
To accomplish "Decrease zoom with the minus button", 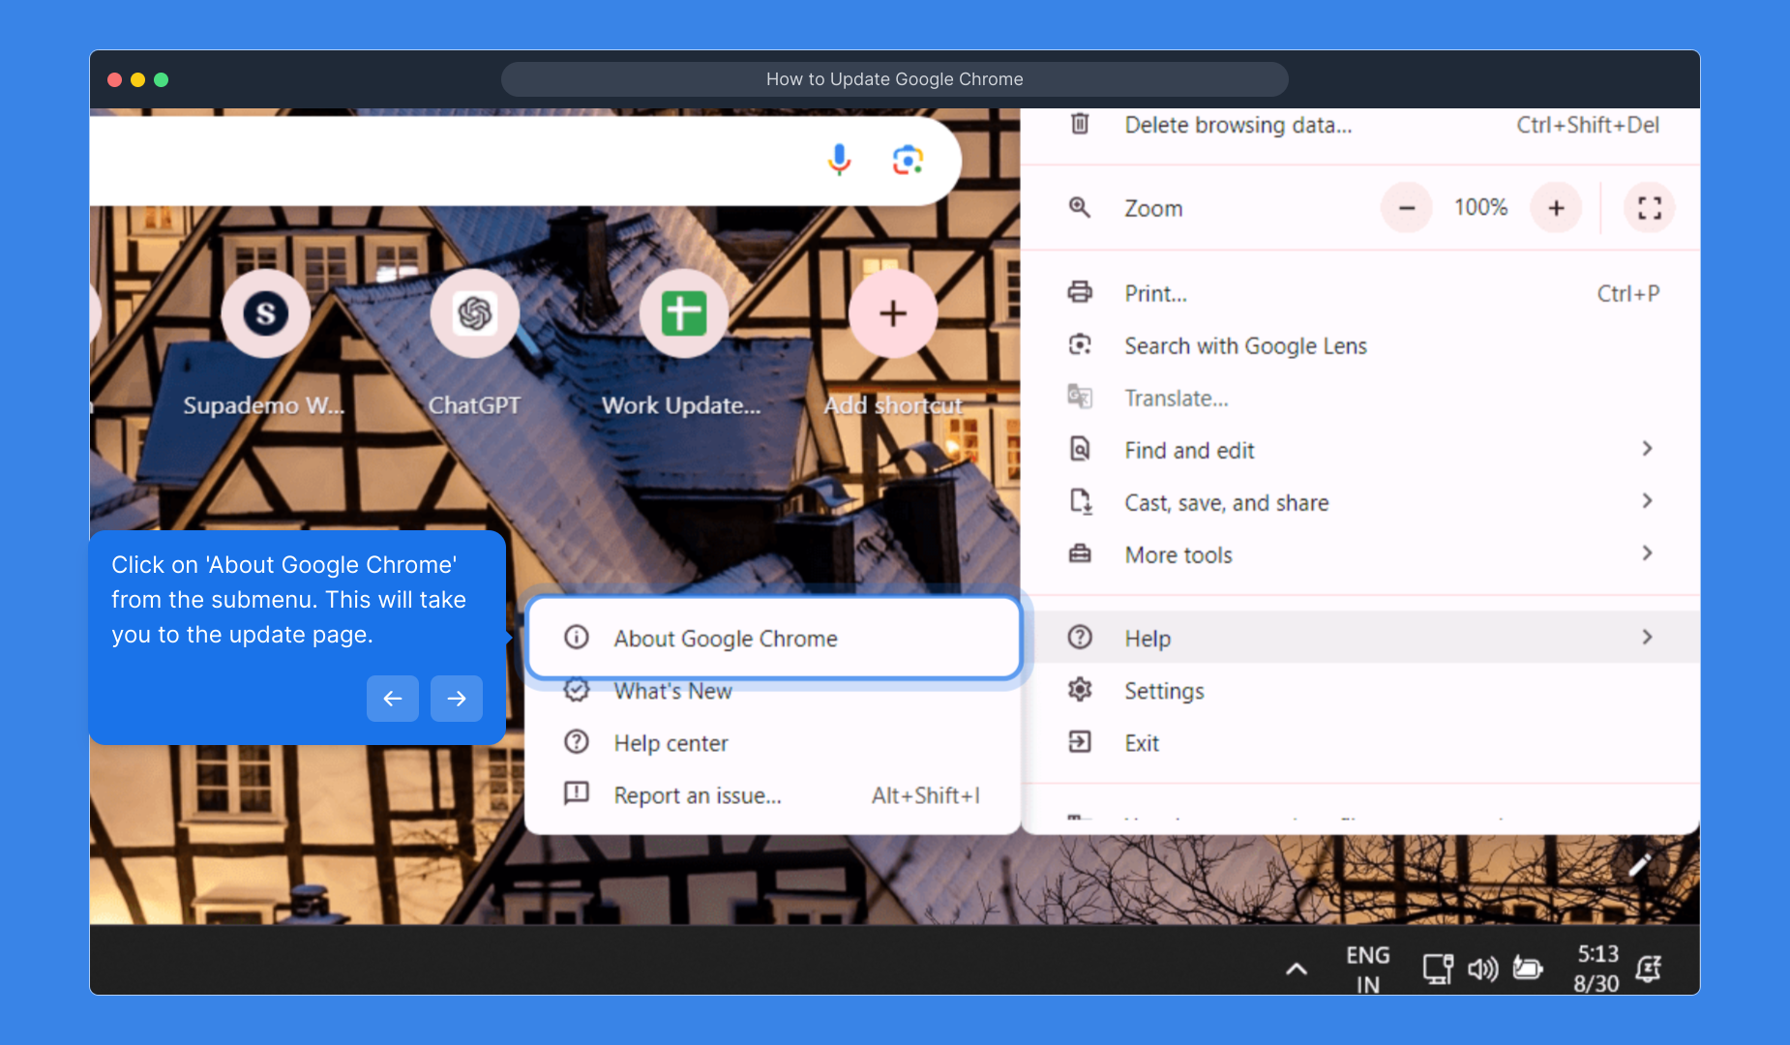I will pos(1406,208).
